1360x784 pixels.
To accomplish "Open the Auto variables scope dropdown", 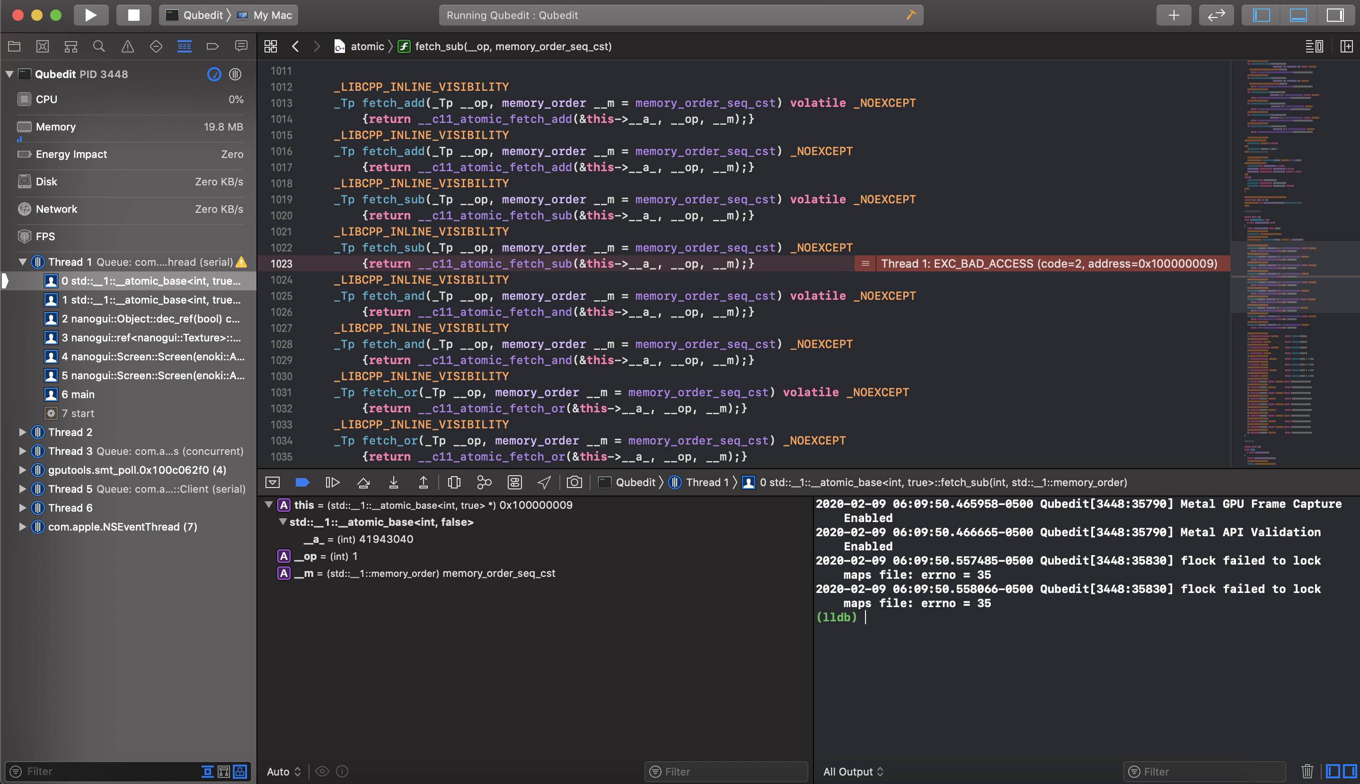I will [x=284, y=772].
